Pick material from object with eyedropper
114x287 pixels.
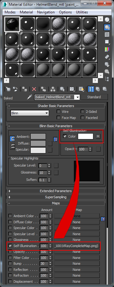pos(30,97)
